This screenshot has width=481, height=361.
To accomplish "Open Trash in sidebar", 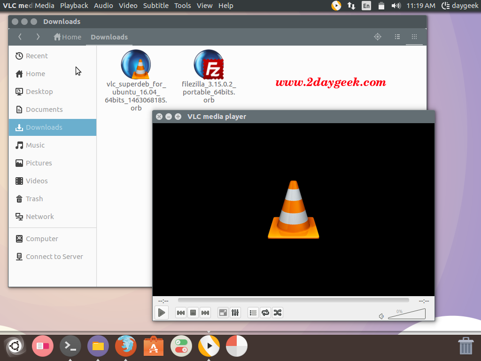I will point(53,199).
